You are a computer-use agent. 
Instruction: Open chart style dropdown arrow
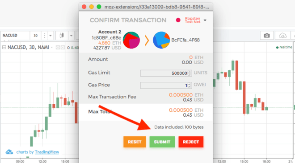71,35
